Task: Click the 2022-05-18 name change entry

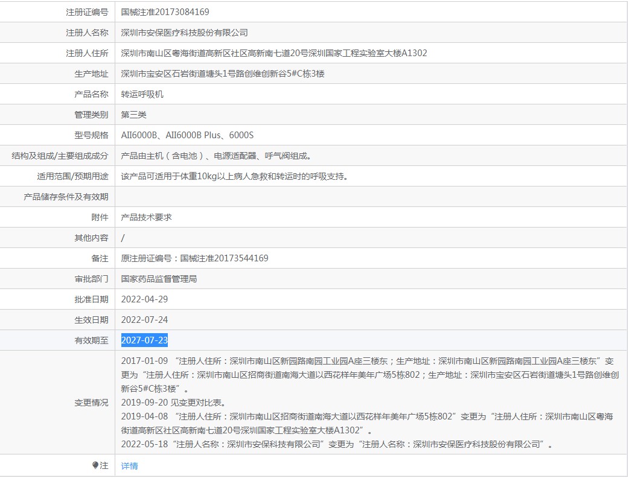Action: pos(337,444)
